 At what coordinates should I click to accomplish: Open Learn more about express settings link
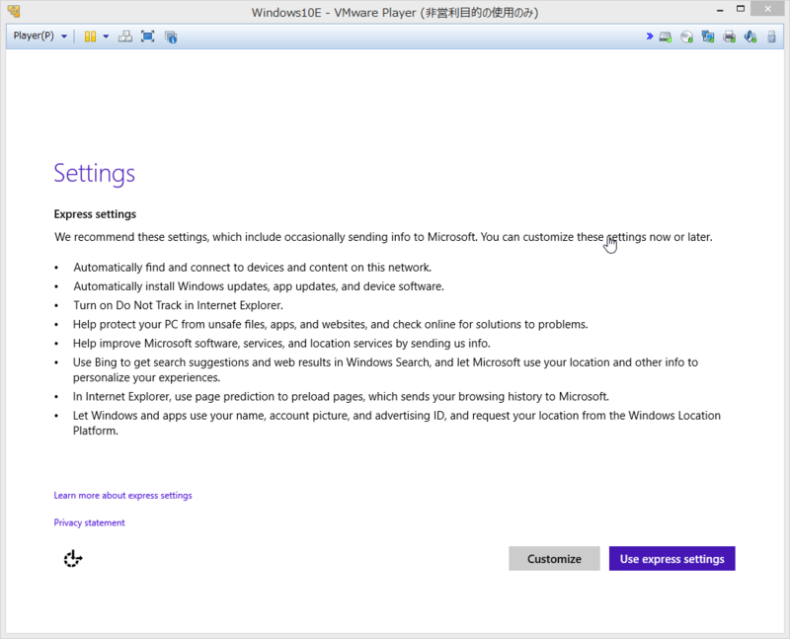122,496
